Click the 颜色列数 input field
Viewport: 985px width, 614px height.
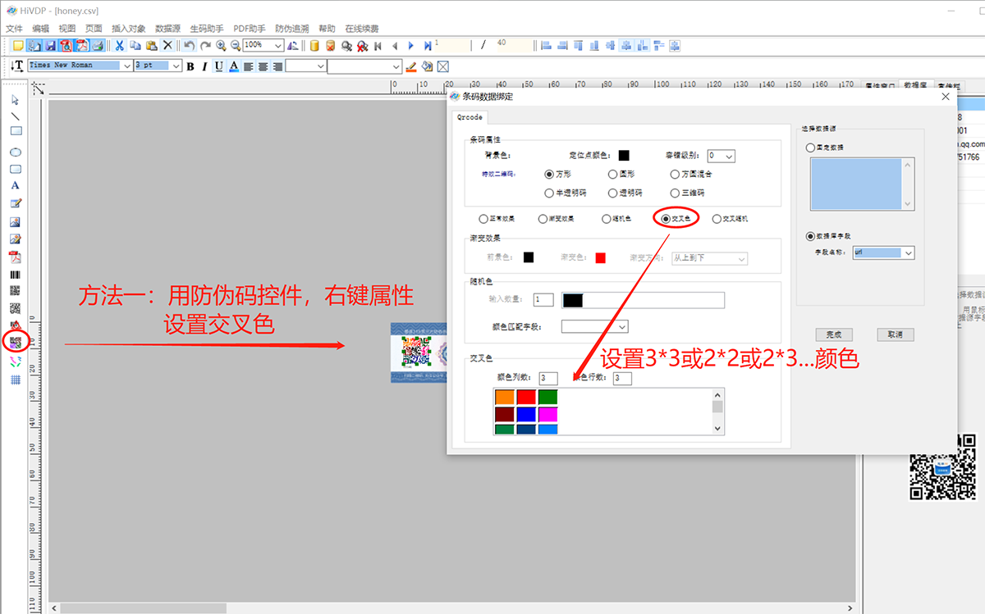point(549,378)
